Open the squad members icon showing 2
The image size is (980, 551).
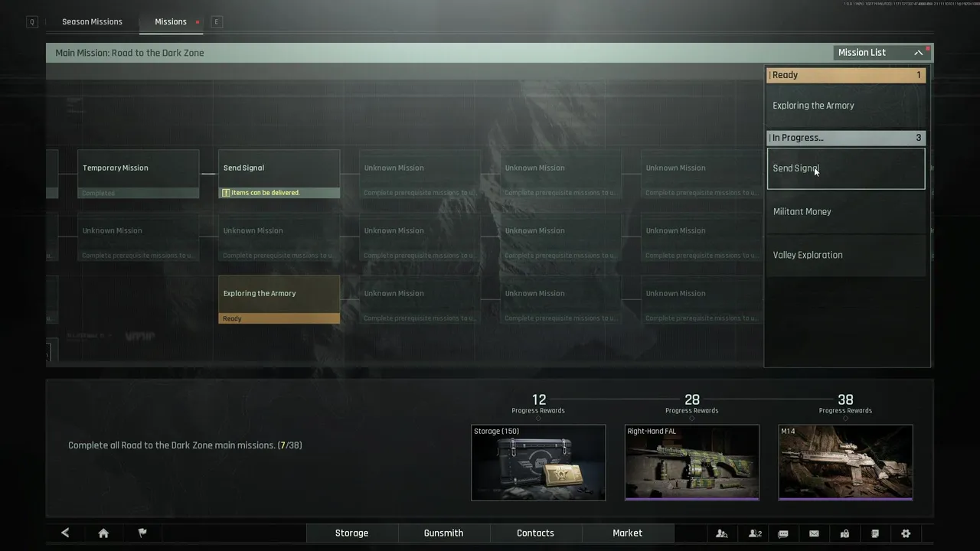pyautogui.click(x=755, y=533)
